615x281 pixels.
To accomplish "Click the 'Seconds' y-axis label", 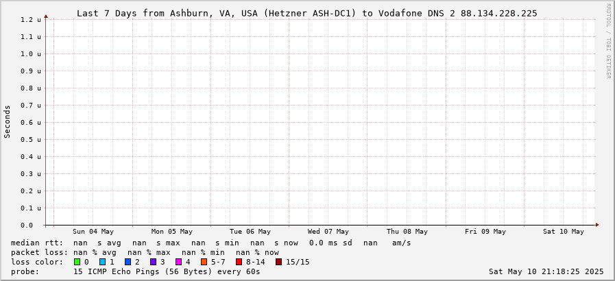I will pyautogui.click(x=8, y=121).
